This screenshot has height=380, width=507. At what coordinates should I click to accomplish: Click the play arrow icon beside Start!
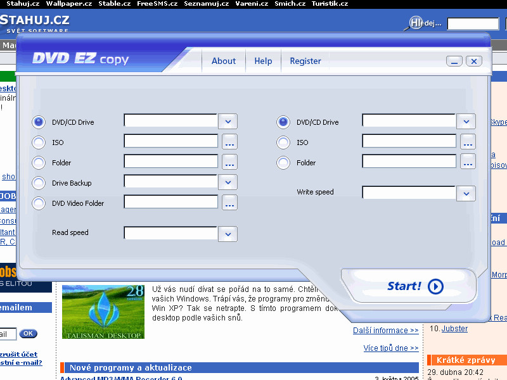pyautogui.click(x=435, y=287)
